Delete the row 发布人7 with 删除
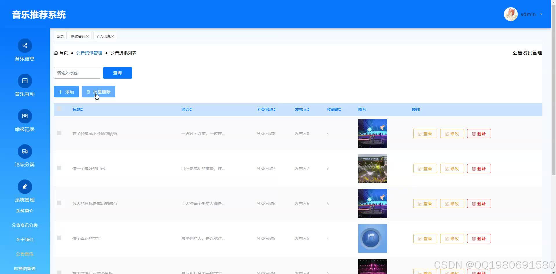This screenshot has width=556, height=274. click(x=479, y=169)
